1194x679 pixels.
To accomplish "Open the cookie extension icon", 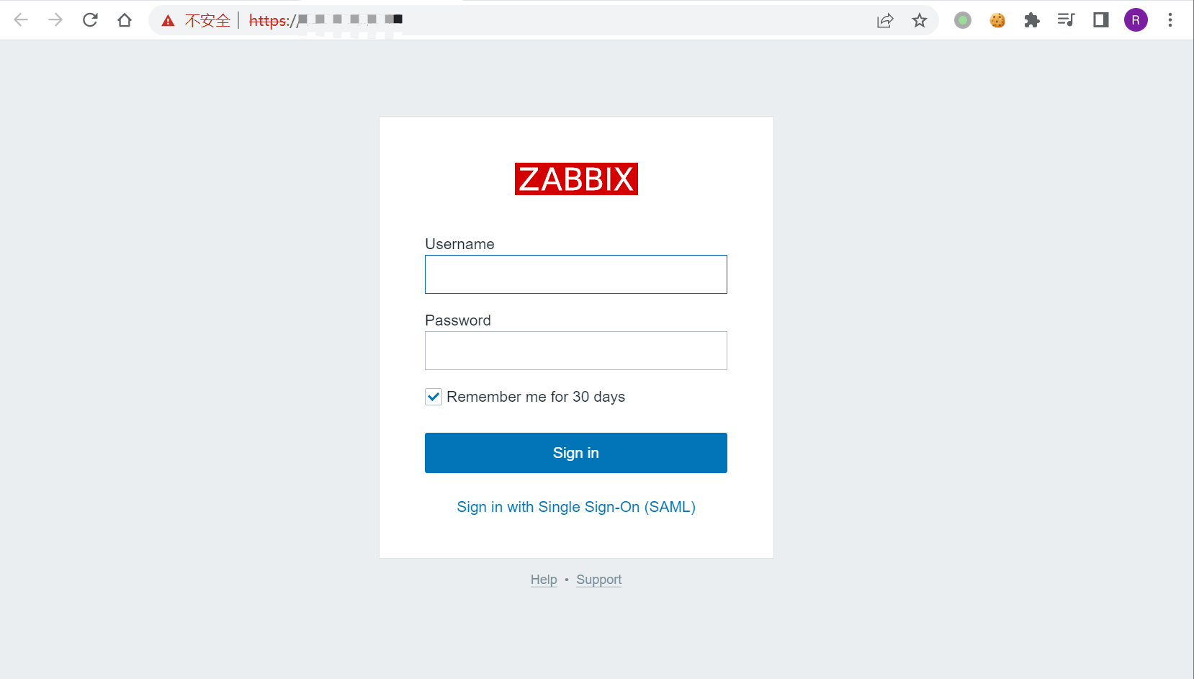I will coord(997,20).
